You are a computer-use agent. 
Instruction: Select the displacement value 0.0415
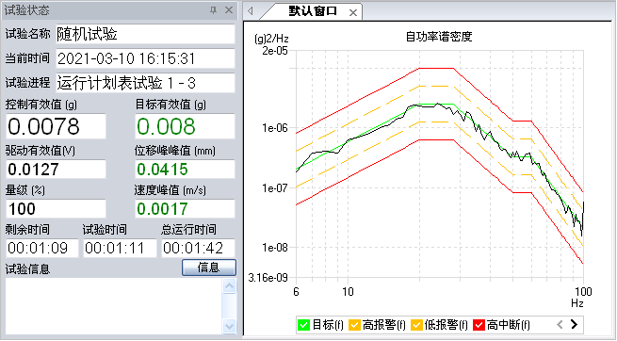tap(185, 170)
